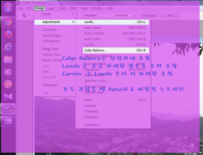The width and height of the screenshot is (203, 155).
Task: Open the Help menu
Action: (x=109, y=8)
